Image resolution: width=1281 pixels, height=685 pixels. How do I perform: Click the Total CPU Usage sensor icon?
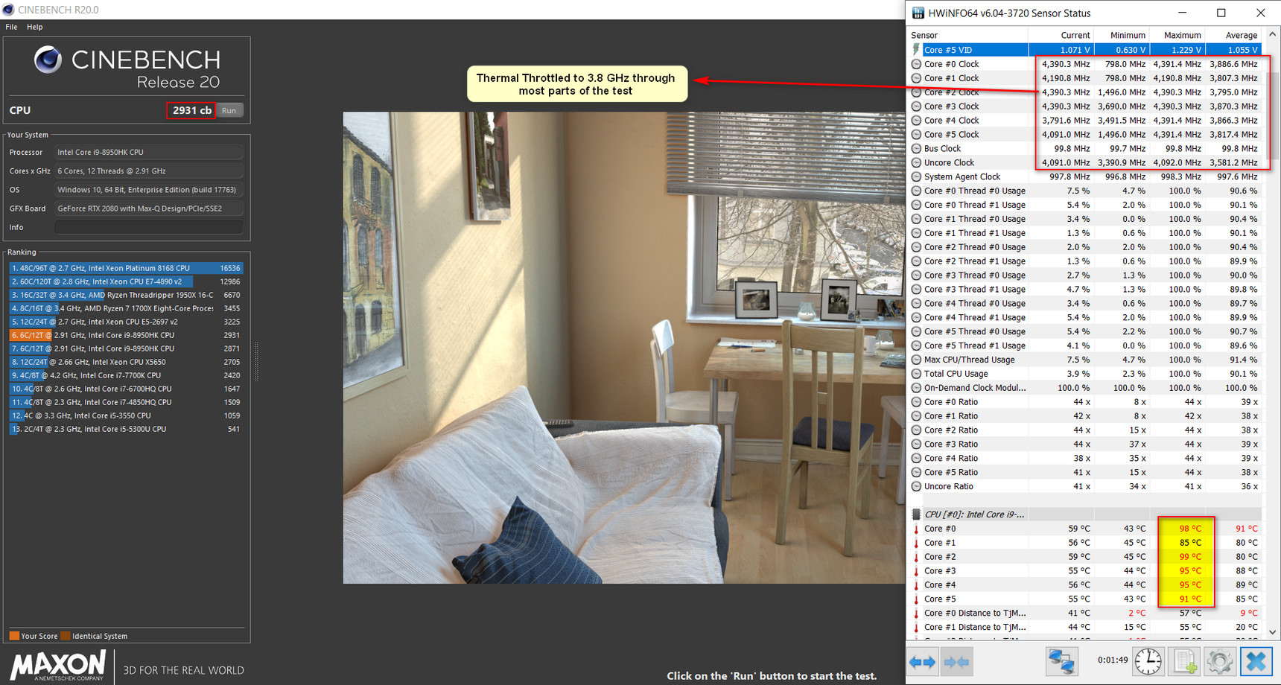916,374
